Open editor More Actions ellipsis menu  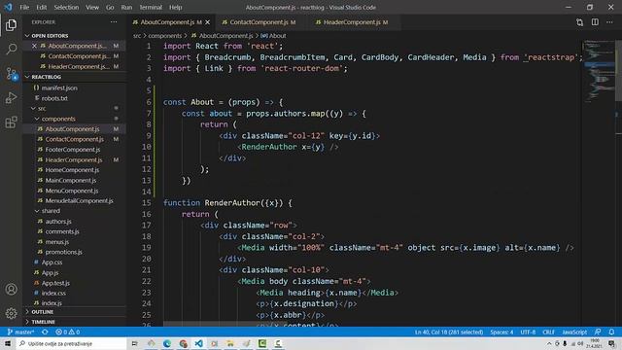pyautogui.click(x=609, y=22)
